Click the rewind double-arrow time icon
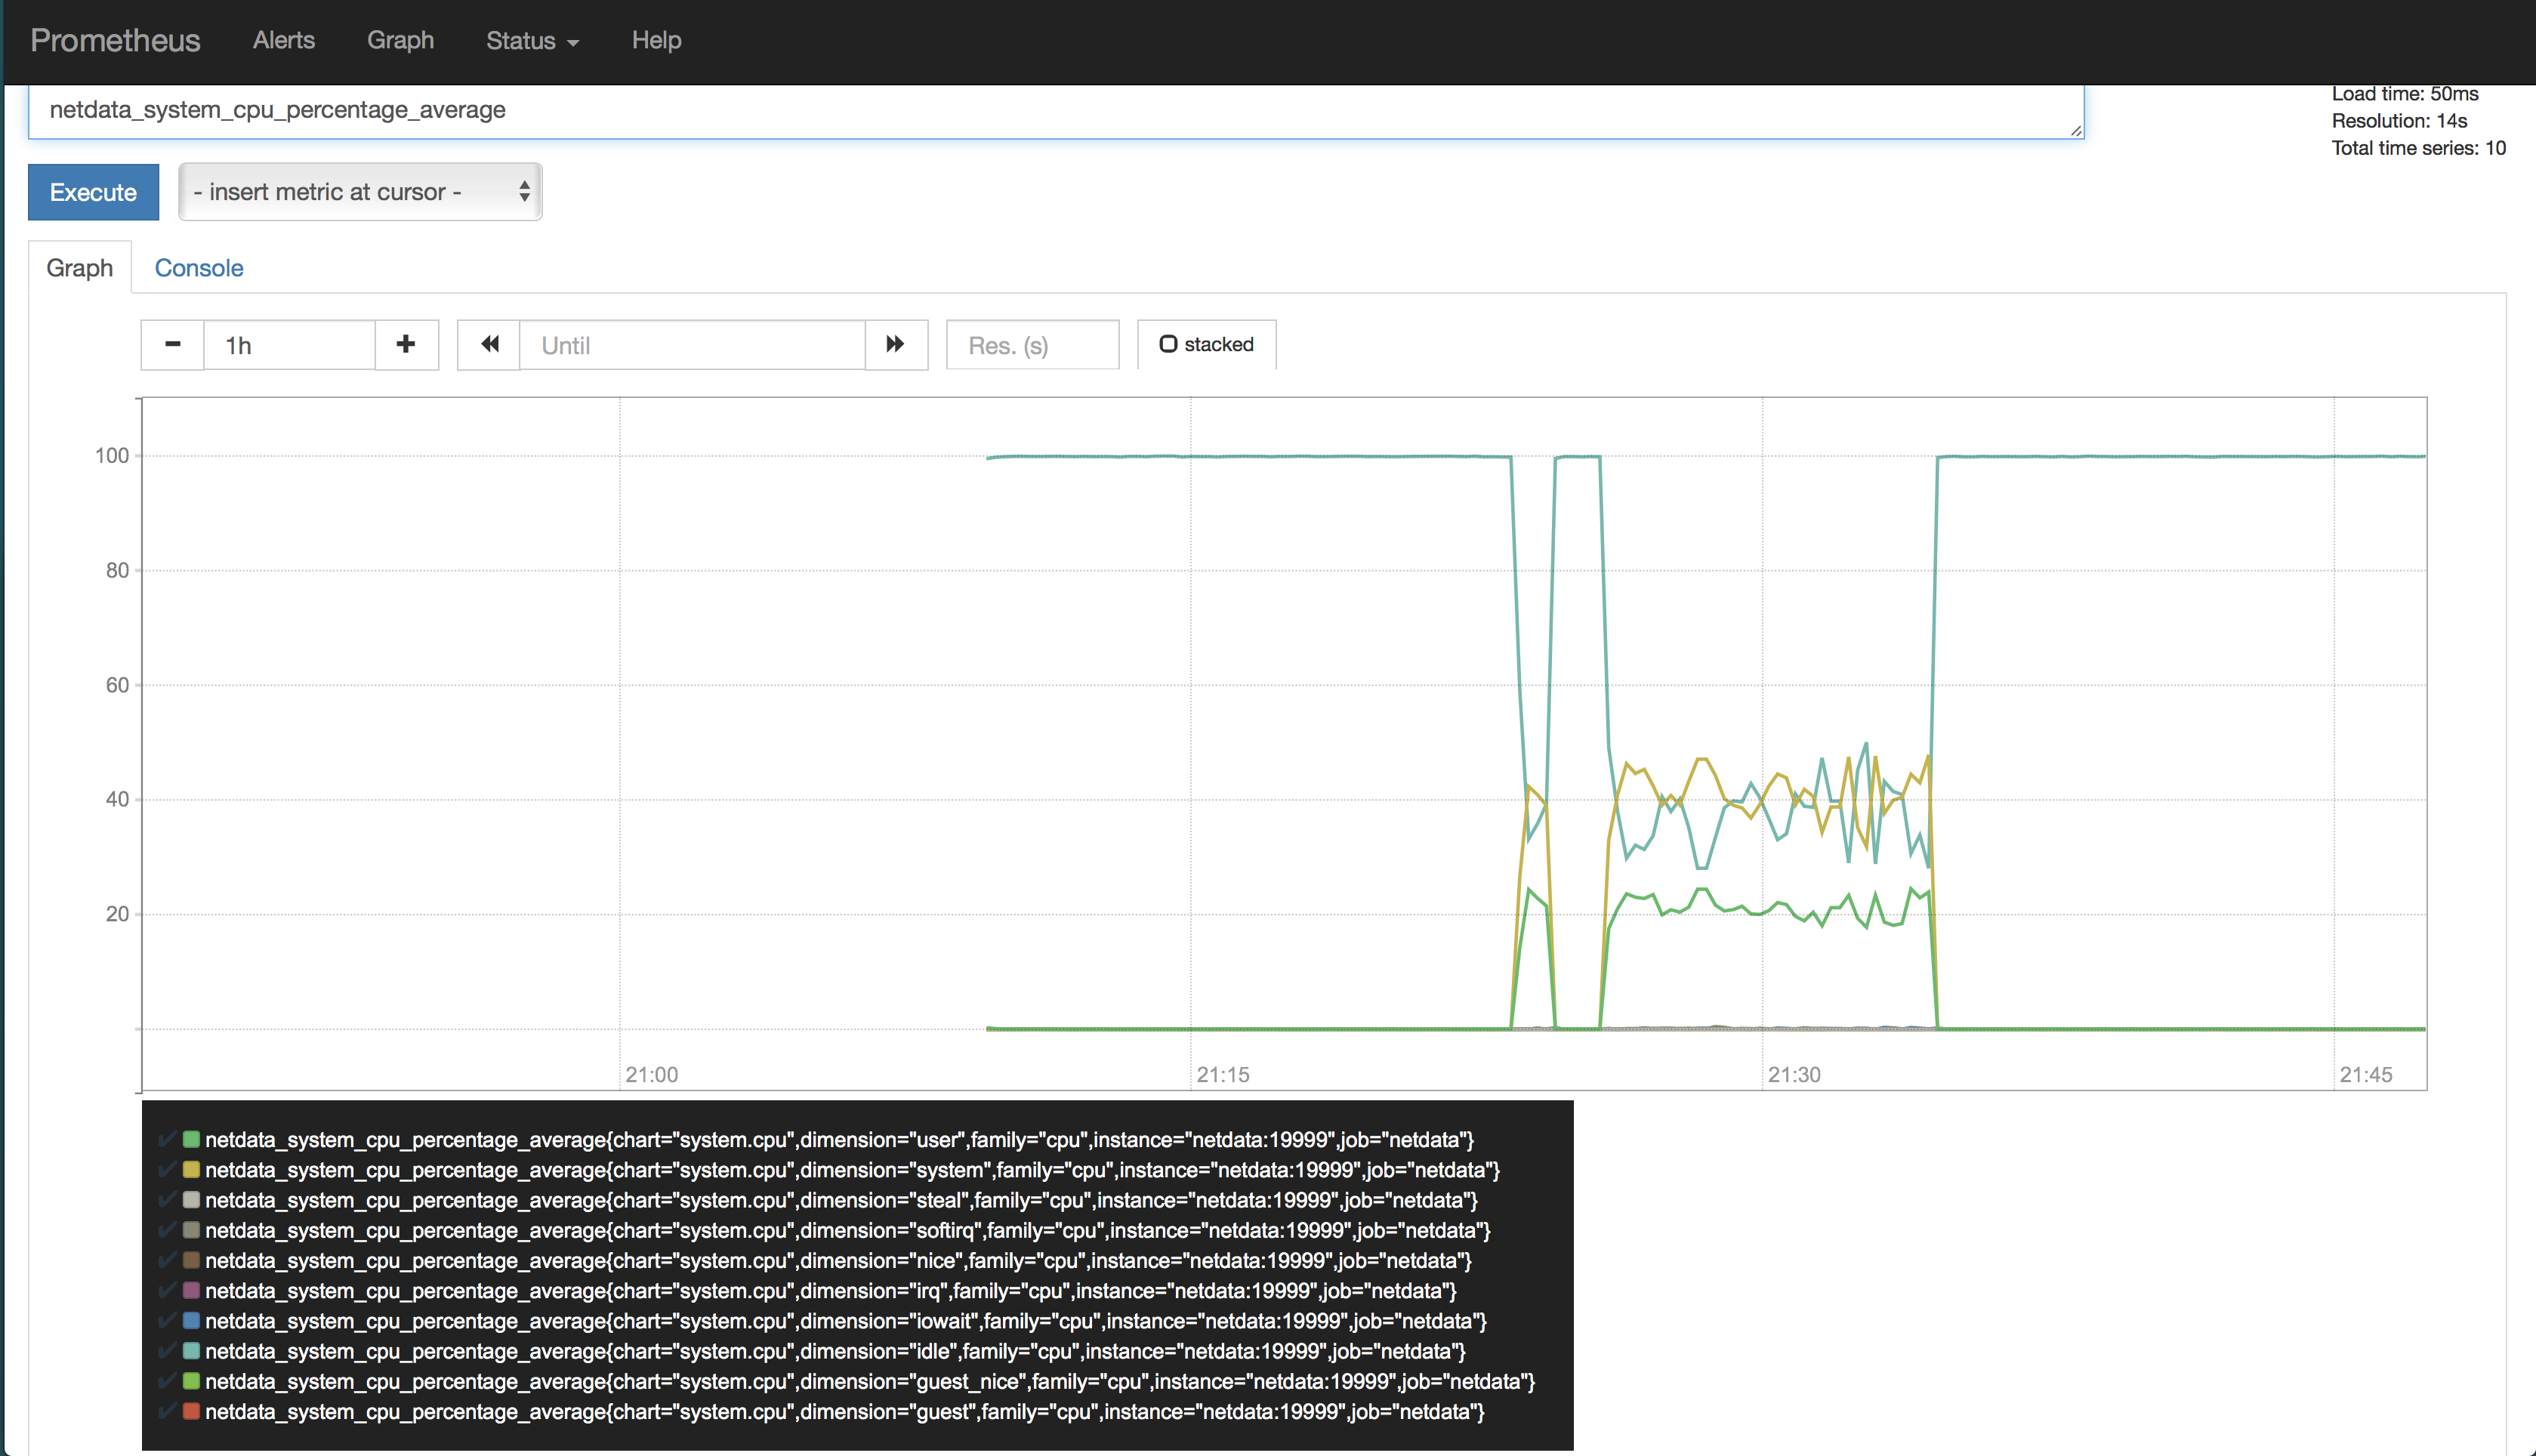Image resolution: width=2536 pixels, height=1456 pixels. (489, 344)
